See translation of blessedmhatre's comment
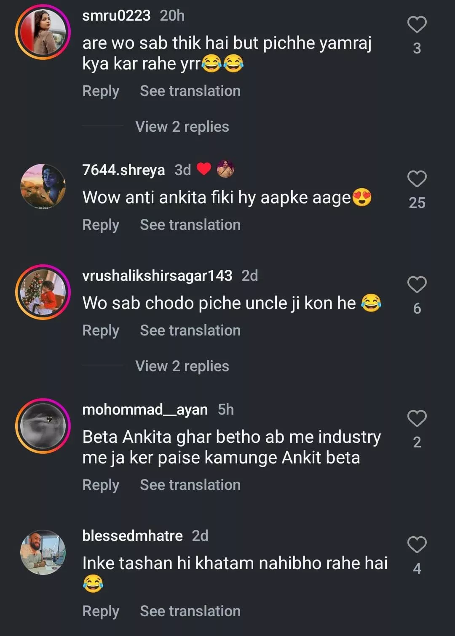 pos(190,611)
